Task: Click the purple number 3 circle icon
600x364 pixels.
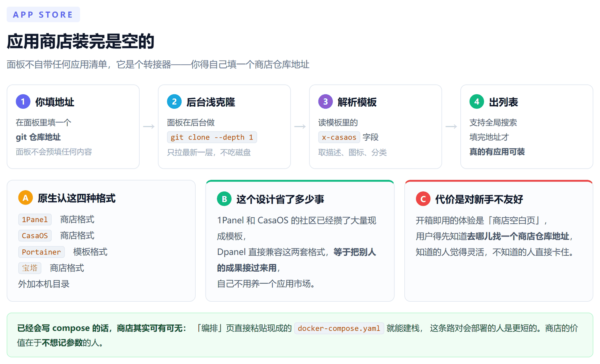Action: (x=326, y=101)
